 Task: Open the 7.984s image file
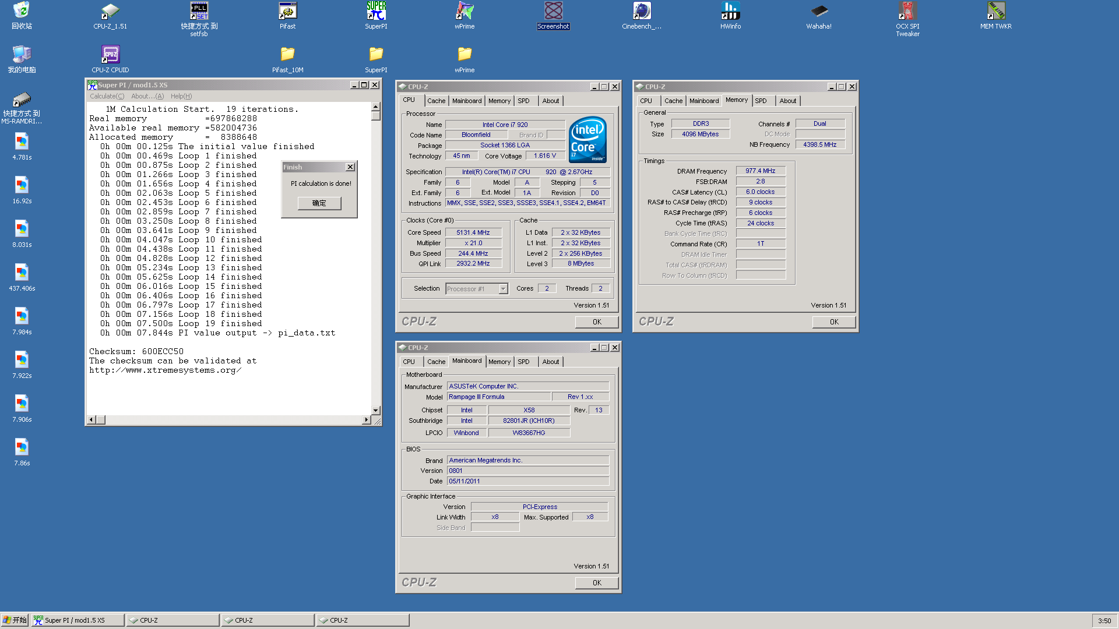tap(22, 321)
